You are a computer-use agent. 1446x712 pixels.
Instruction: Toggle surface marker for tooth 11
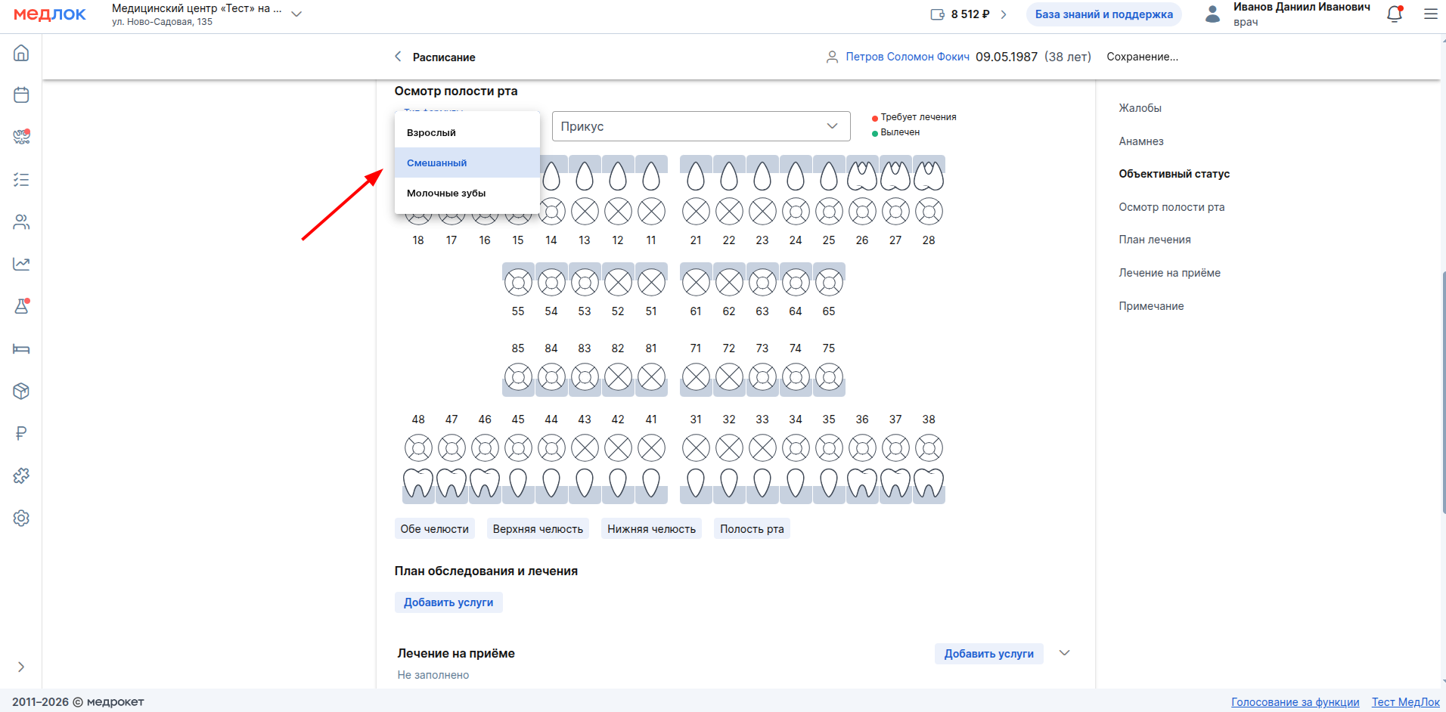[x=651, y=212]
